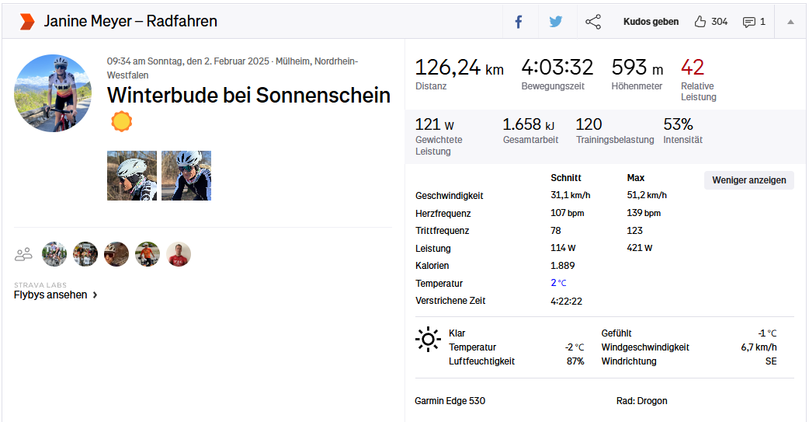Open the second activity photo thumbnail
The width and height of the screenshot is (809, 422).
pyautogui.click(x=186, y=176)
